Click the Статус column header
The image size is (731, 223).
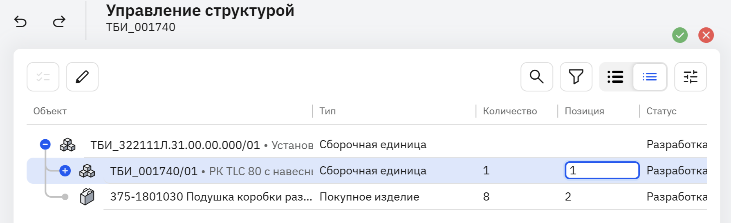[661, 111]
